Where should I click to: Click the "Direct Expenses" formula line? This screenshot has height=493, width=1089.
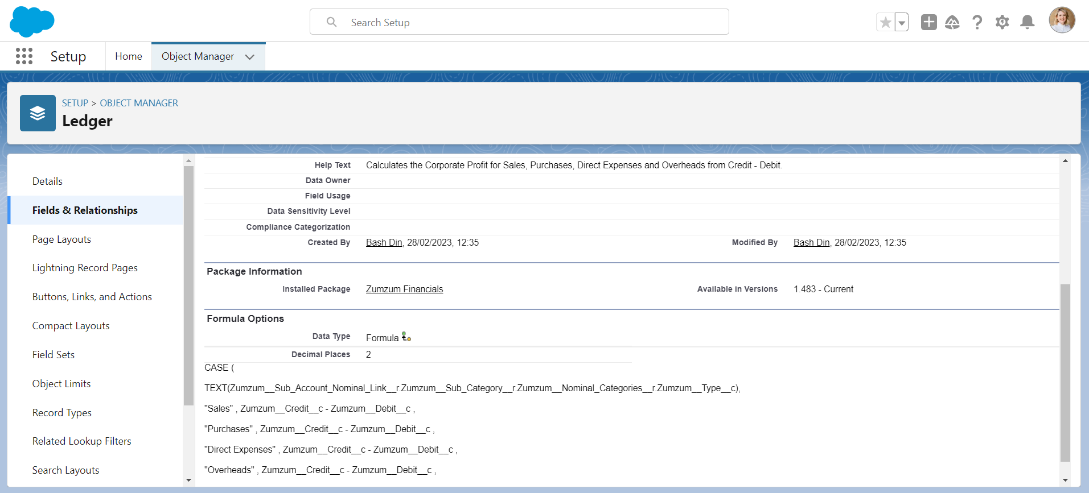[x=331, y=449]
